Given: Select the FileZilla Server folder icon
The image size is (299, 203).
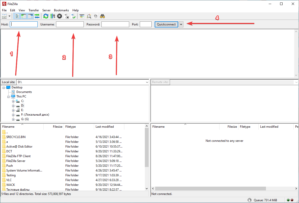Looking at the screenshot, I should [x=4, y=161].
